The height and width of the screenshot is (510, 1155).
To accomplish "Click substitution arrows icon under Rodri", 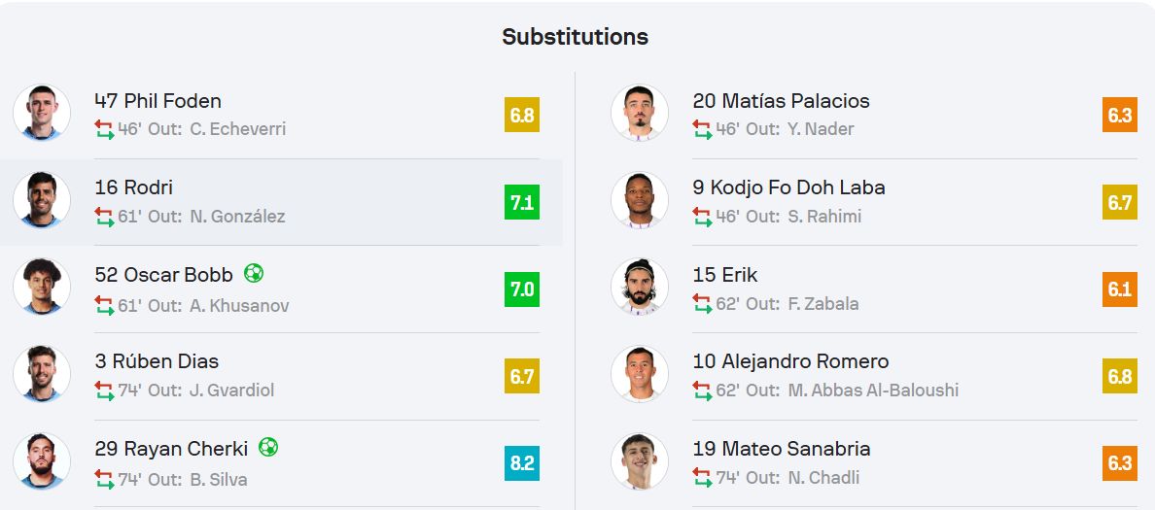I will tap(105, 217).
